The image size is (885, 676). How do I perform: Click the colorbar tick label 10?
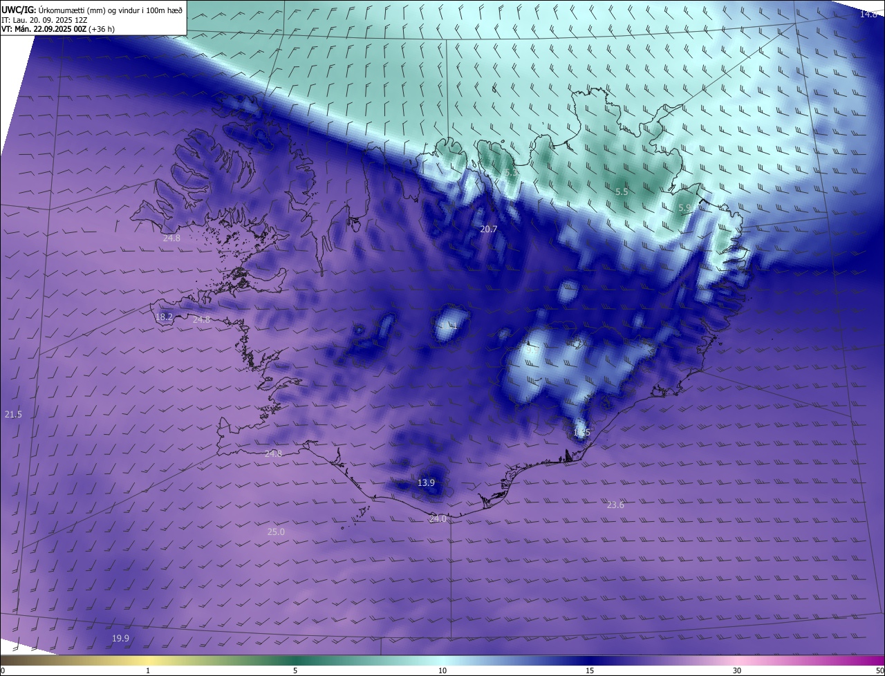pyautogui.click(x=442, y=670)
